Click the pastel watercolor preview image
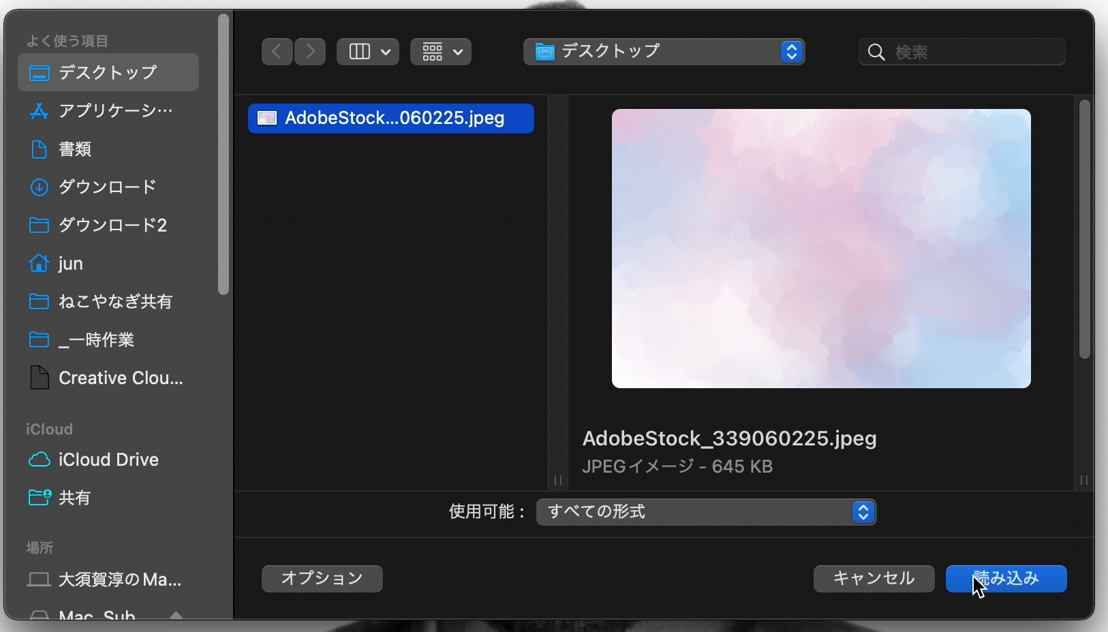 (821, 249)
